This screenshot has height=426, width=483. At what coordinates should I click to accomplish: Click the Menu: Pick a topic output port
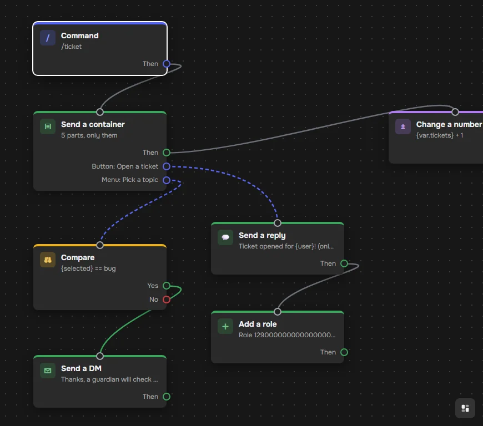[167, 180]
